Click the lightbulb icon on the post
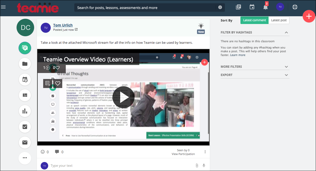 pyautogui.click(x=201, y=26)
